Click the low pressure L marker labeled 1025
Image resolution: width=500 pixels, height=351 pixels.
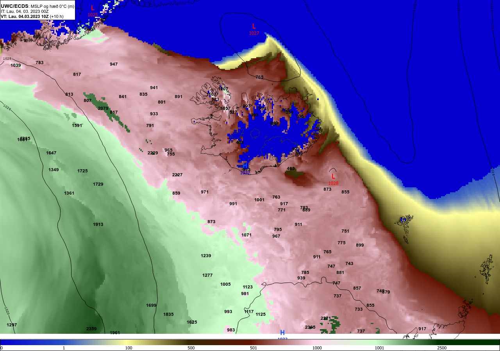[93, 8]
